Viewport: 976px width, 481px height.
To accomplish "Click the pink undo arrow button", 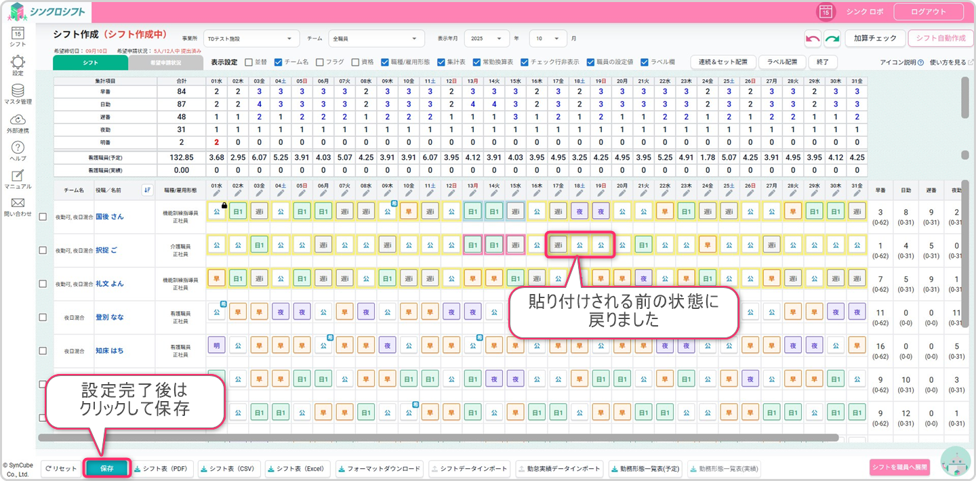I will pos(813,39).
